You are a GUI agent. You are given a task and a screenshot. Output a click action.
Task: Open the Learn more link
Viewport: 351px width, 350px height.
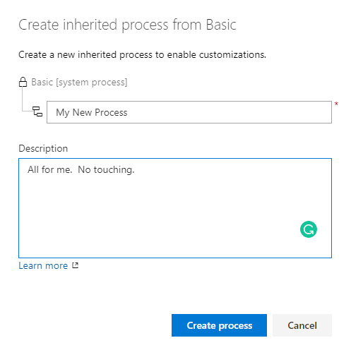pos(43,265)
